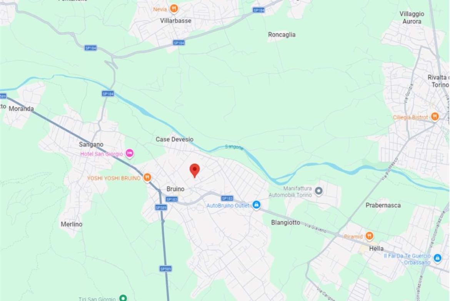This screenshot has height=301, width=450.
Task: Click the Tiri San Giorgio green marker
Action: tap(123, 298)
